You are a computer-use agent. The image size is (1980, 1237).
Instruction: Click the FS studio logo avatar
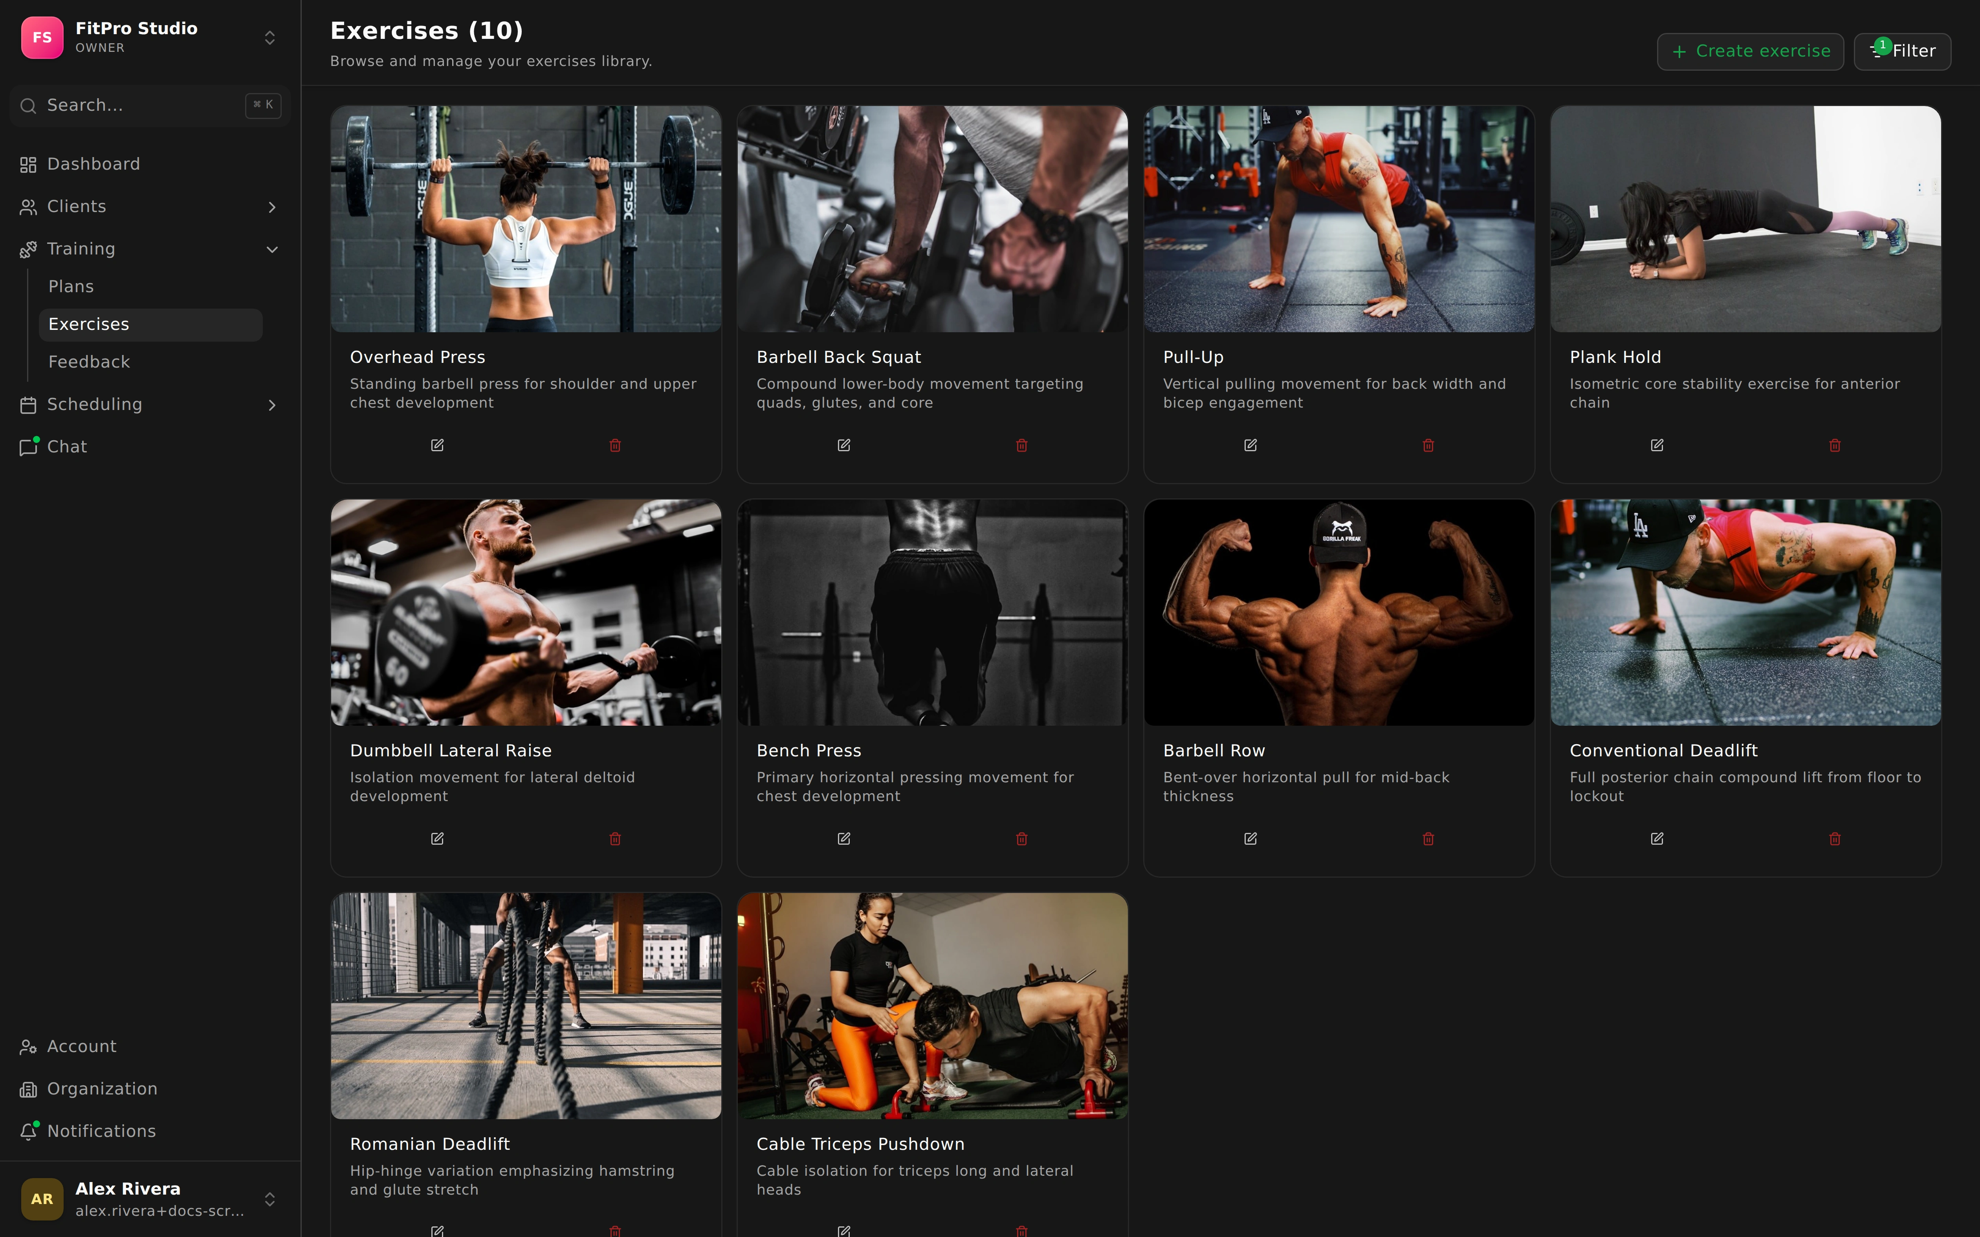click(x=42, y=38)
